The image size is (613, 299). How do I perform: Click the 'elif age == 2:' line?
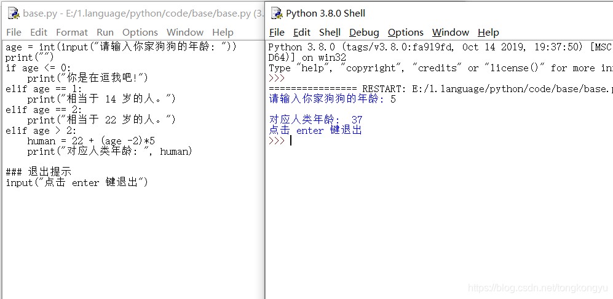[x=44, y=110]
